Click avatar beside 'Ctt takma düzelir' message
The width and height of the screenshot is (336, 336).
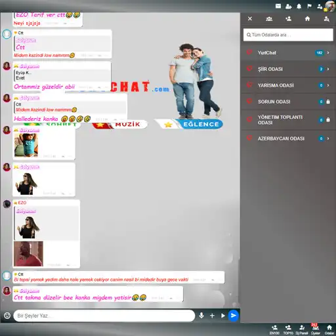7,291
